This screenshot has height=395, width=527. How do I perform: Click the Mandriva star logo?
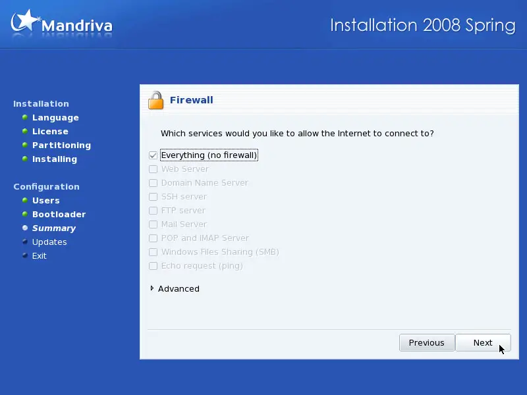tap(25, 21)
